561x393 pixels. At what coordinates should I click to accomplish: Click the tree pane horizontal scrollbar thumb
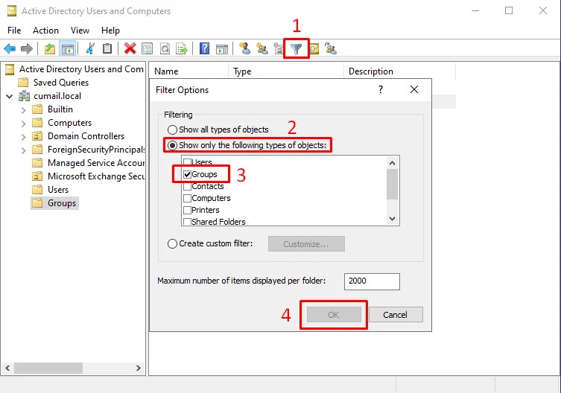[x=48, y=368]
